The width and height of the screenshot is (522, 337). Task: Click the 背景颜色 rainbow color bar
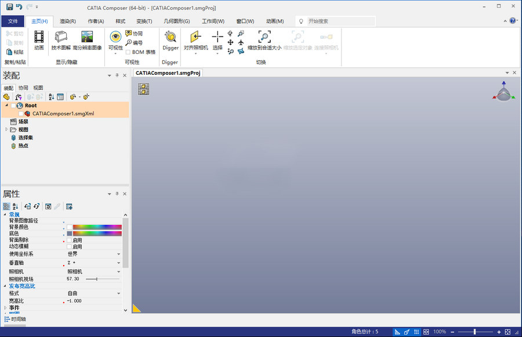(97, 227)
